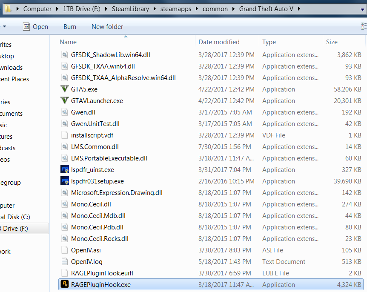Create a New folder

tap(107, 27)
